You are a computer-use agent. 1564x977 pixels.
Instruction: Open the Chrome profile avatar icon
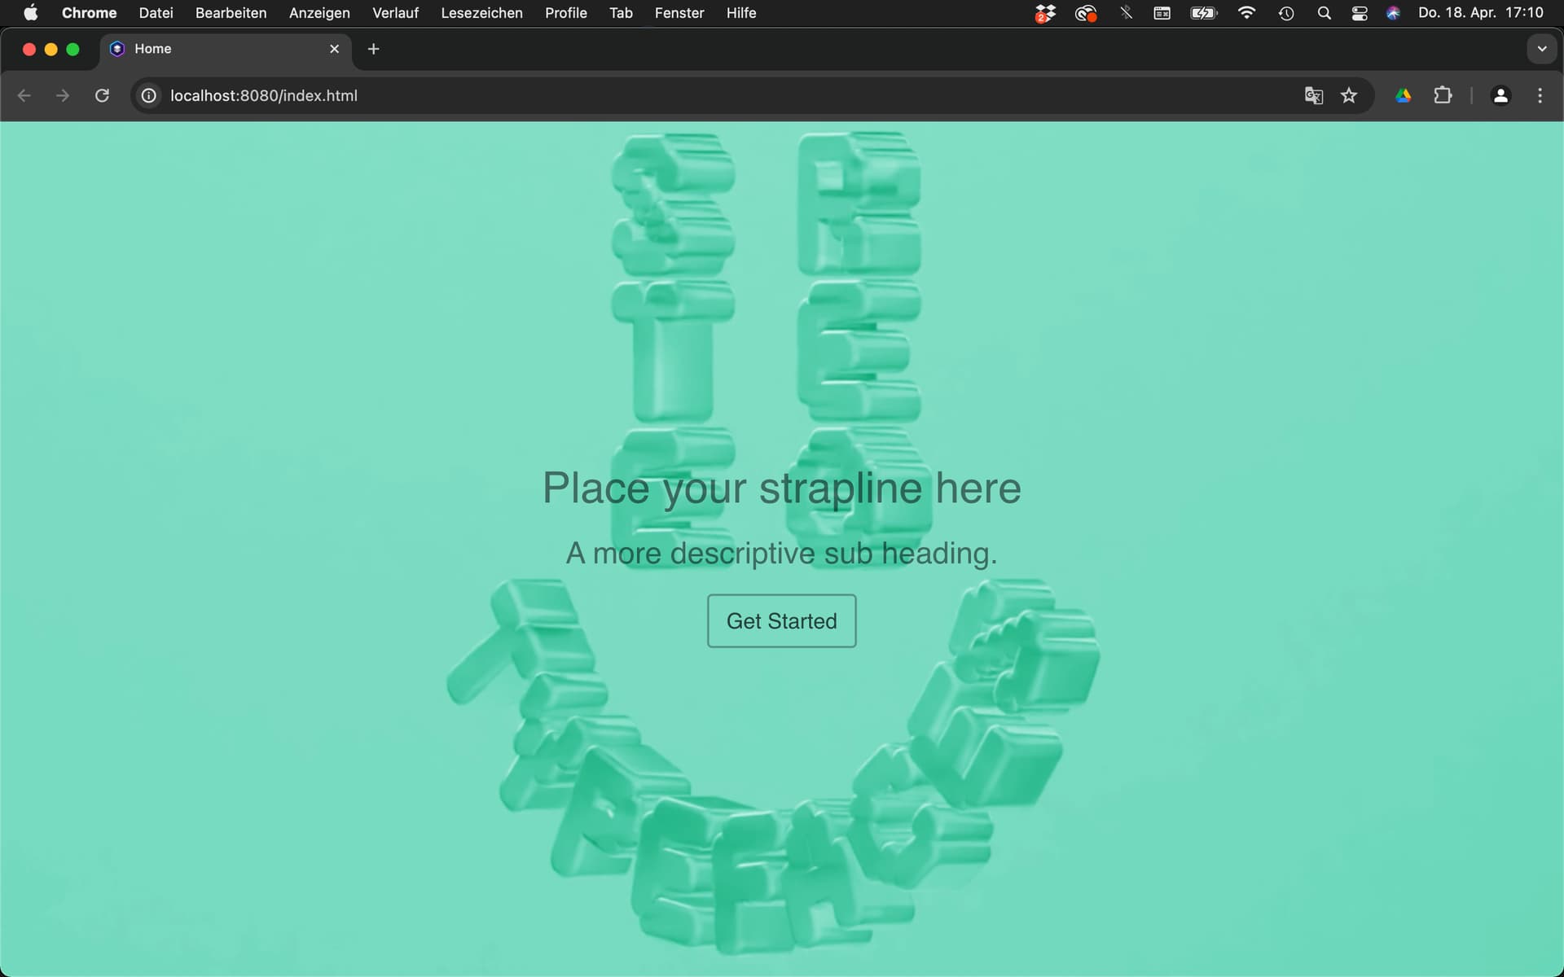(1500, 95)
